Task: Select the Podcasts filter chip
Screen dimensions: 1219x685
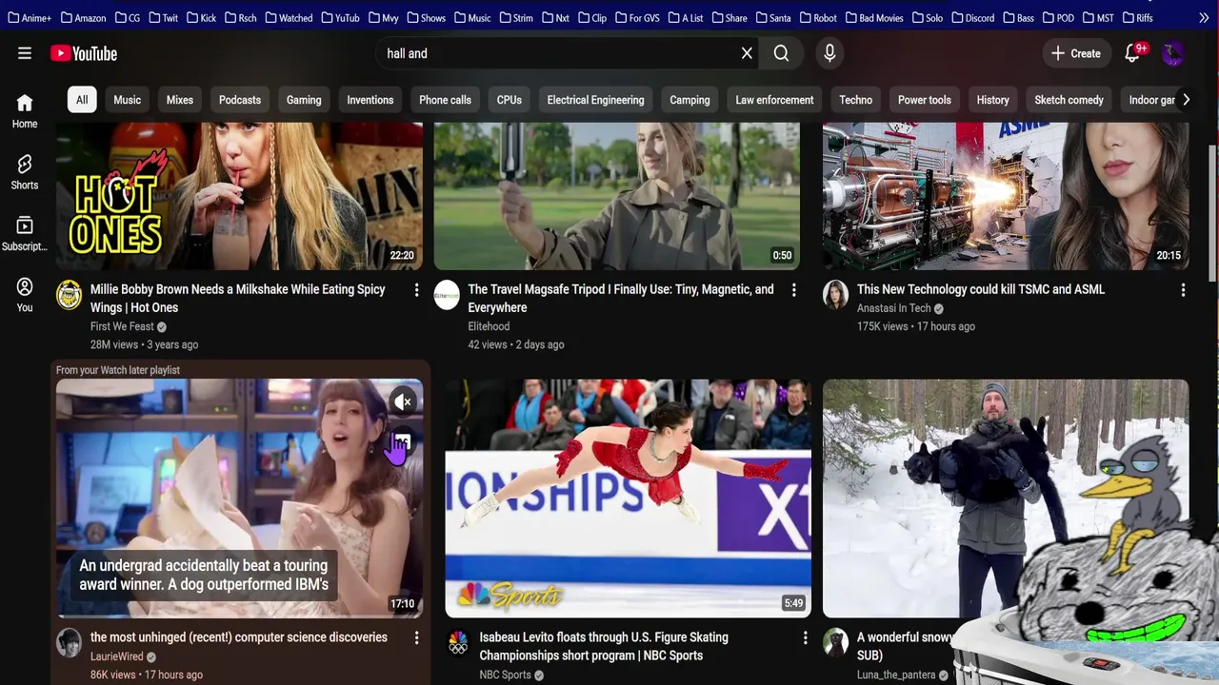Action: pyautogui.click(x=240, y=100)
